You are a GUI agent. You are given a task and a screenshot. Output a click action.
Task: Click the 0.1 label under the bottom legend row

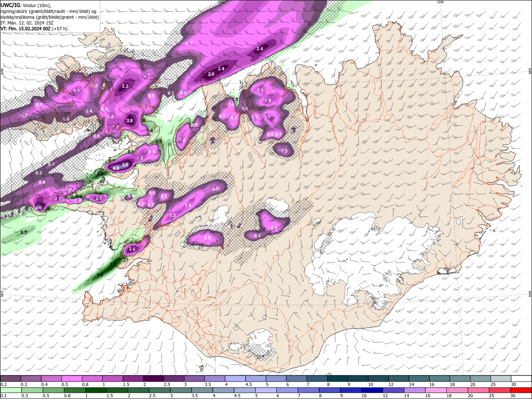[3, 396]
